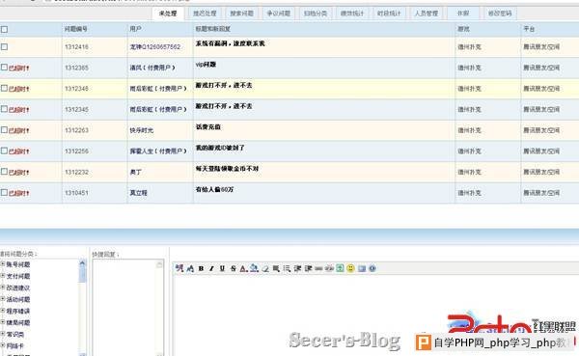Screen dimensions: 579x356
Task: Tick the checkbox for issue 1312365
Action: (x=4, y=68)
